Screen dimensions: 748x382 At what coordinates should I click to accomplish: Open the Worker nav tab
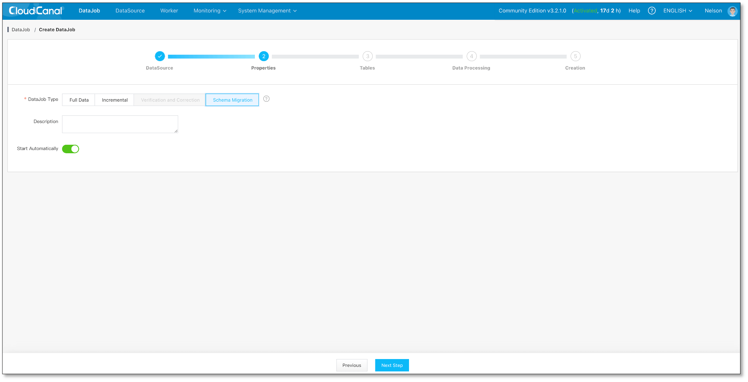[169, 11]
